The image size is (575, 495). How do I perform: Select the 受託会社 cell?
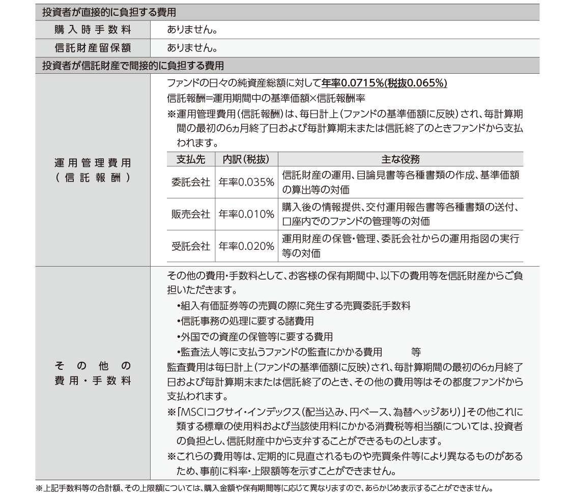[190, 246]
